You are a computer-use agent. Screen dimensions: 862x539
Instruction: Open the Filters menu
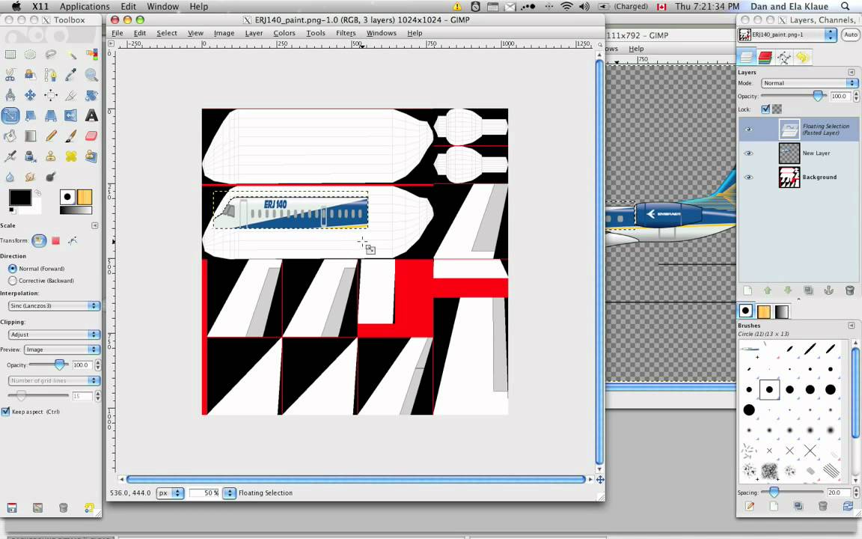point(346,33)
